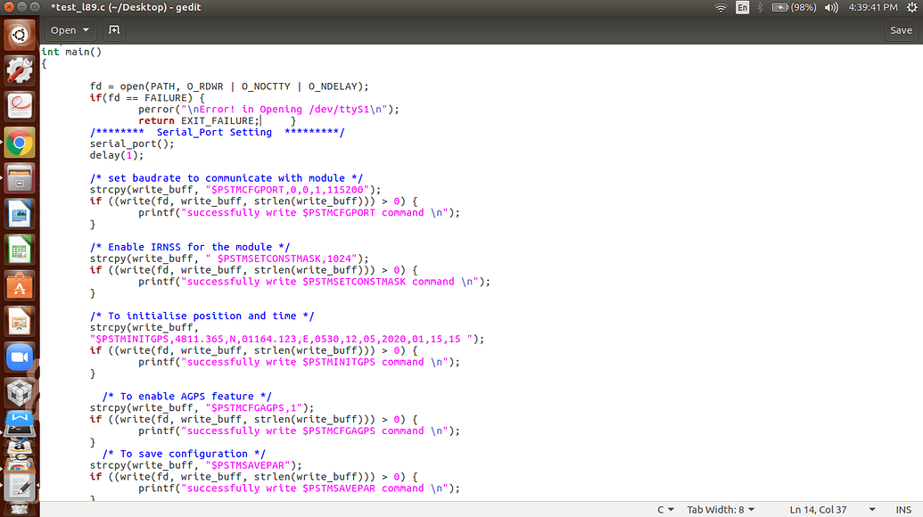The height and width of the screenshot is (517, 923).
Task: Open the En keyboard layout indicator
Action: [x=742, y=7]
